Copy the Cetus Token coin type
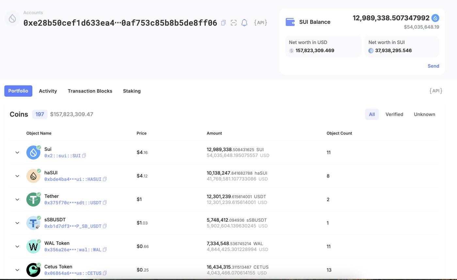Viewport: 457px width, 280px height. [105, 273]
